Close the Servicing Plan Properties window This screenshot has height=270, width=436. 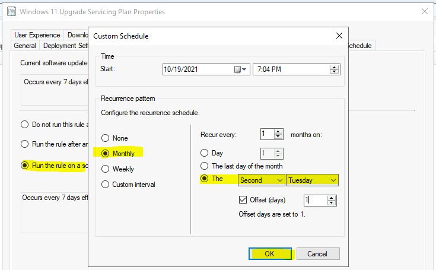[x=425, y=11]
